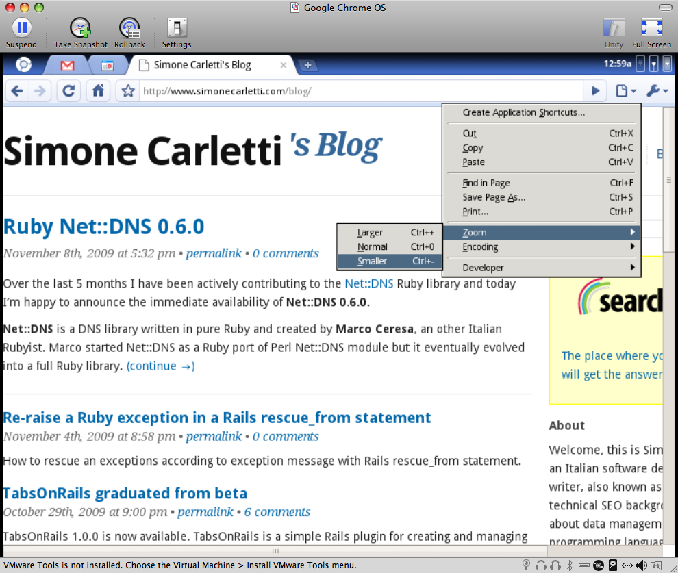Click the hard disk status icon
This screenshot has width=678, height=573.
(613, 565)
